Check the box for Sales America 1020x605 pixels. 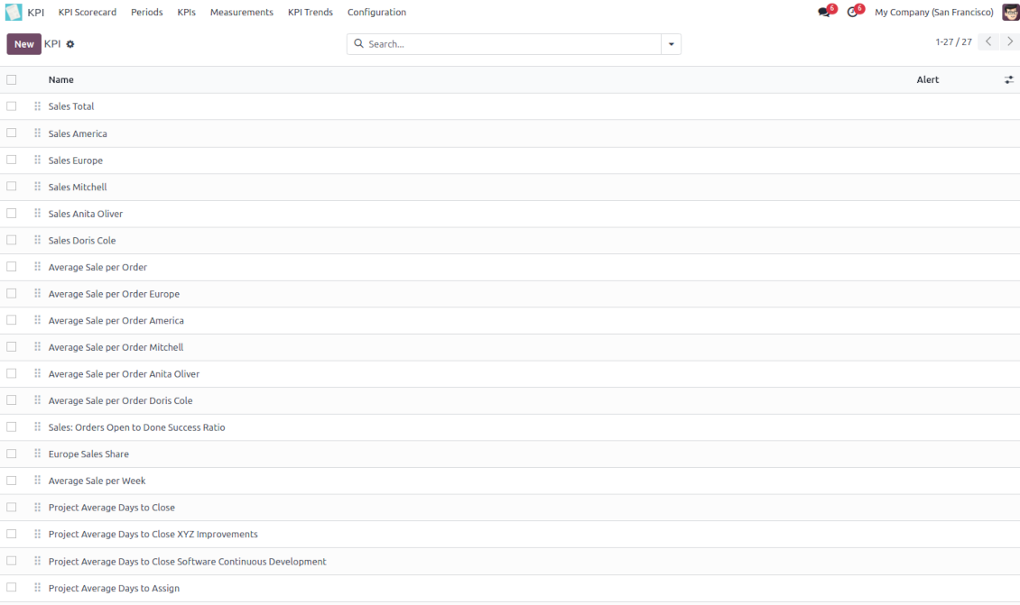pos(12,133)
